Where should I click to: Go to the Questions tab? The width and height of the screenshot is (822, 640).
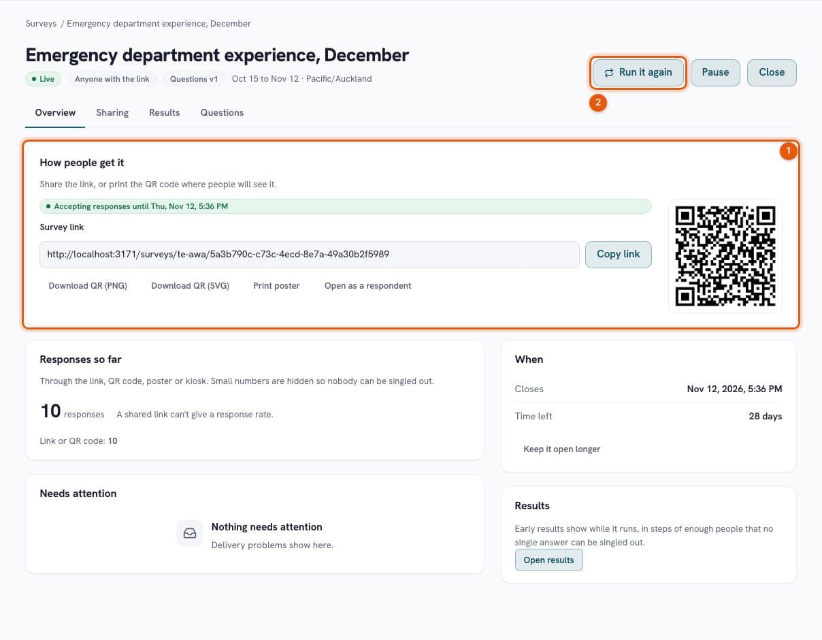coord(222,112)
